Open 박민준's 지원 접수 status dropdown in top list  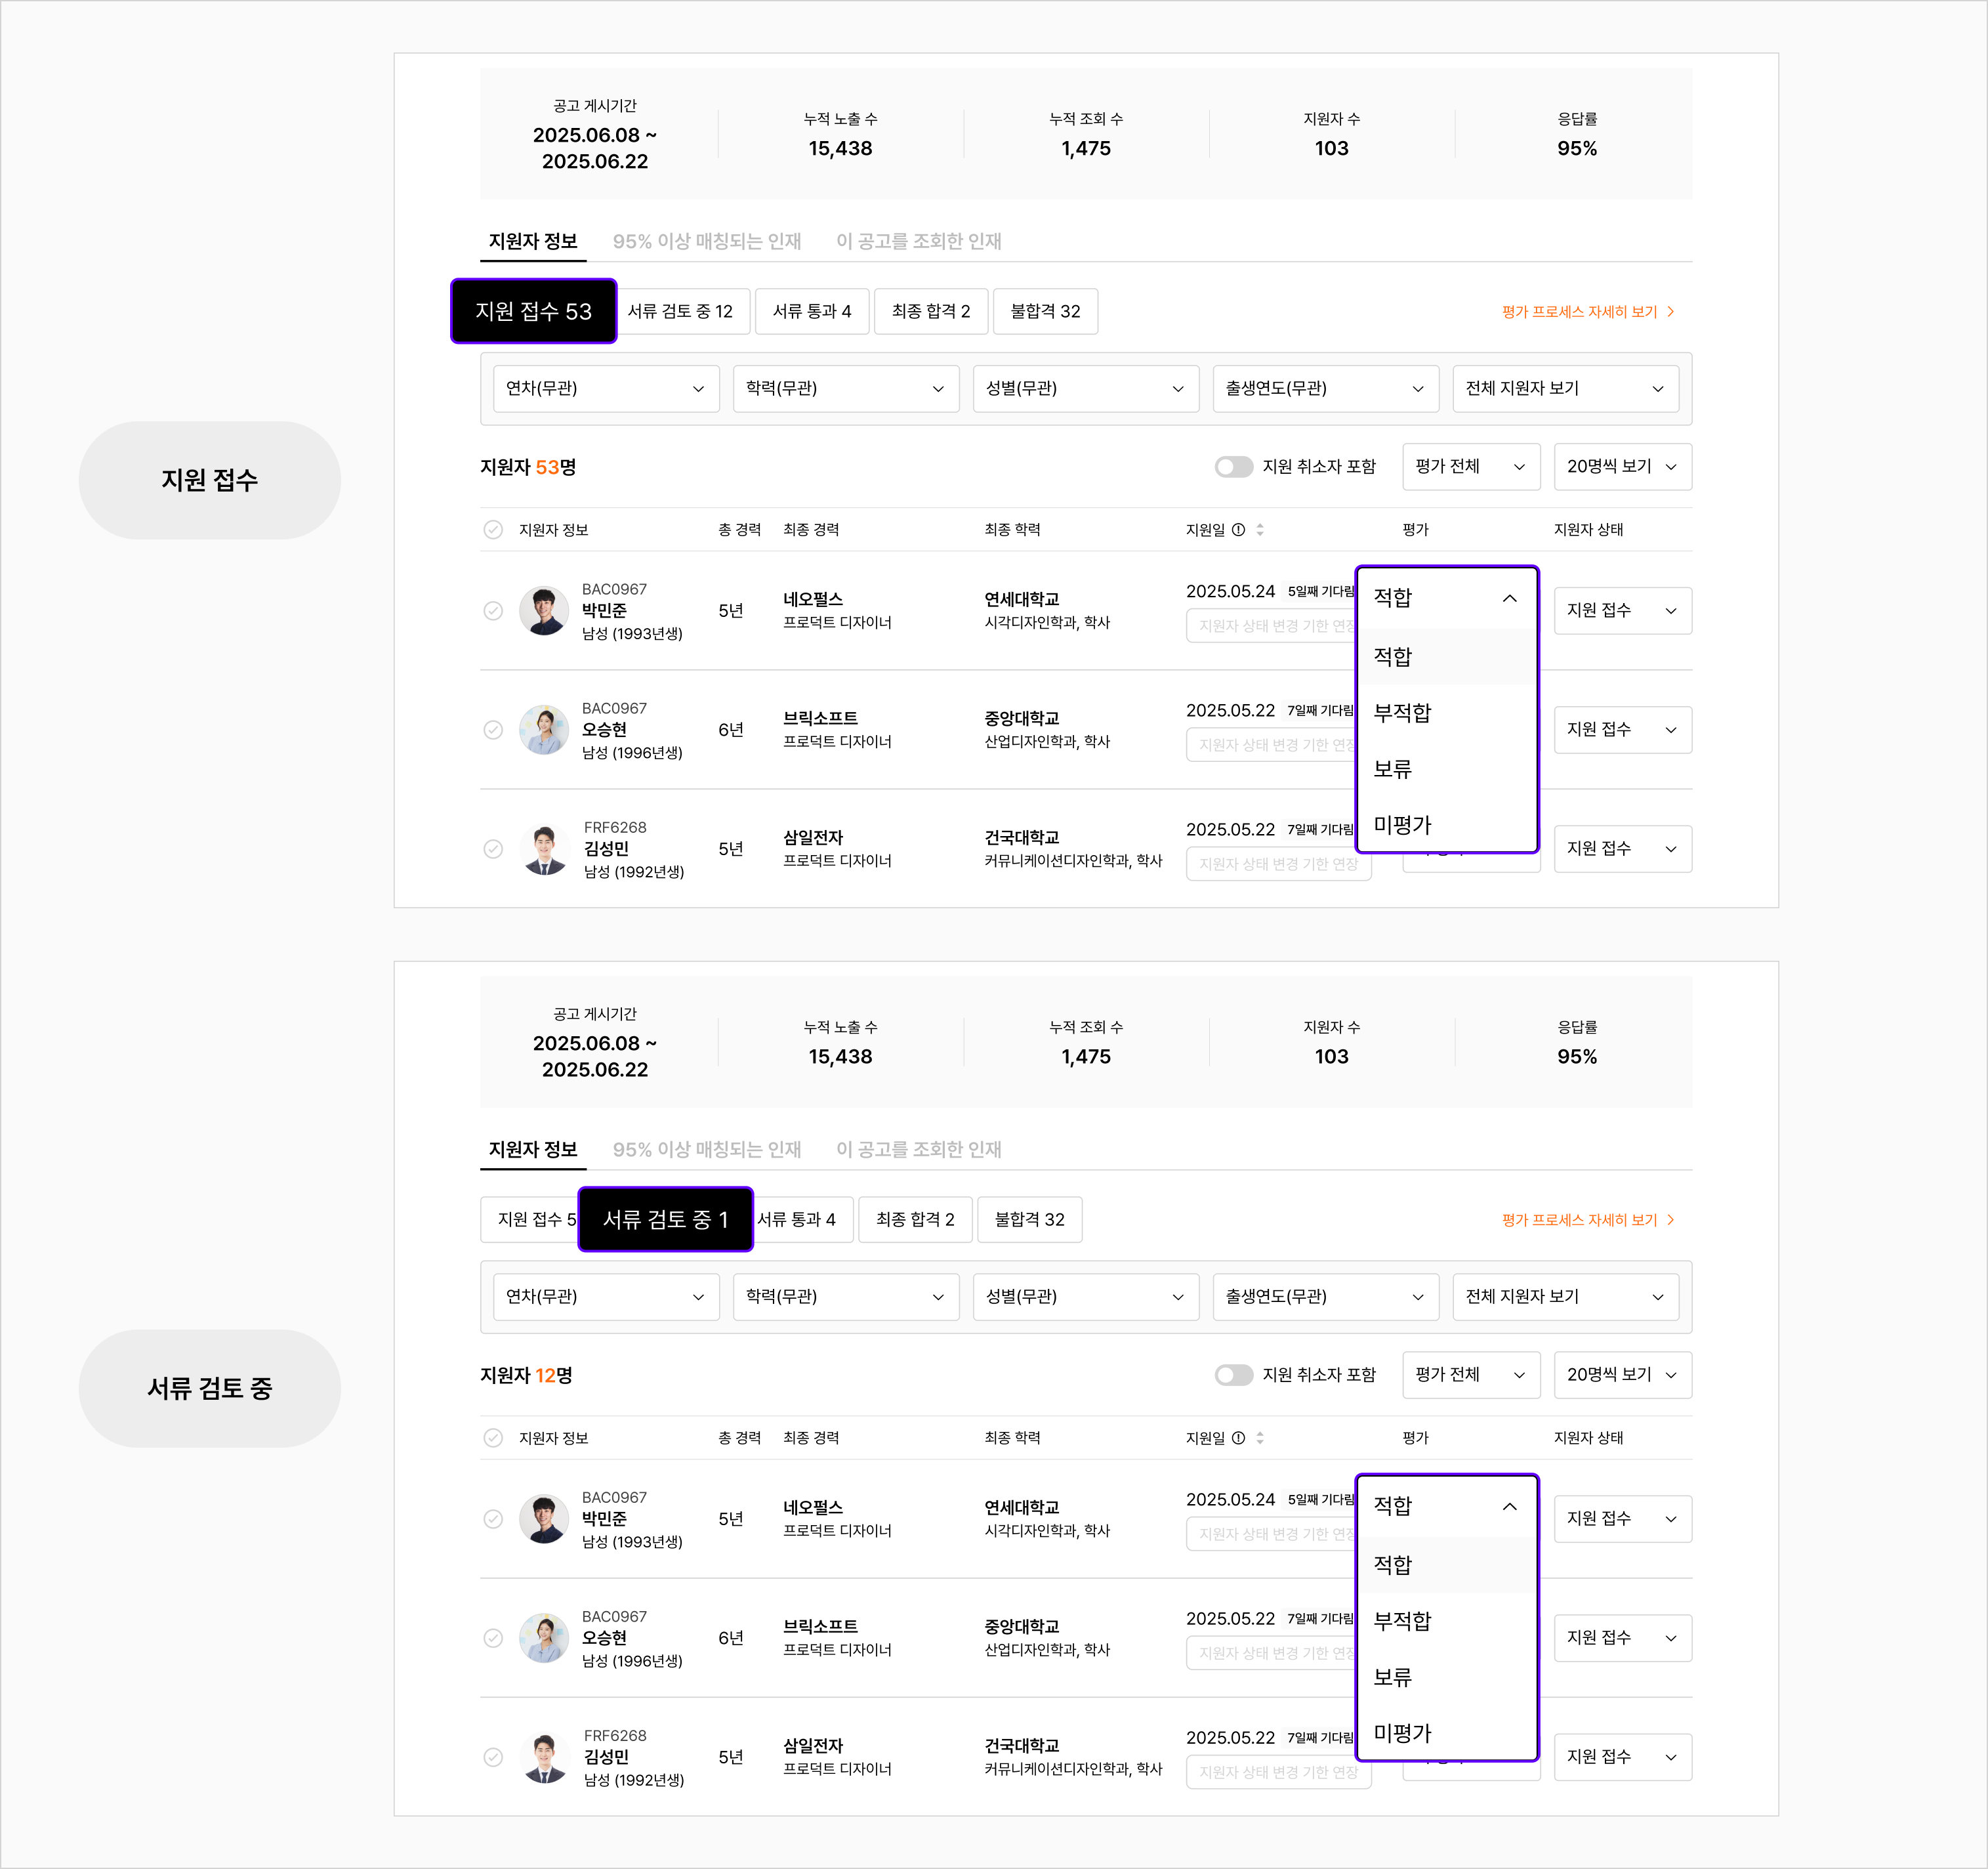(1622, 611)
